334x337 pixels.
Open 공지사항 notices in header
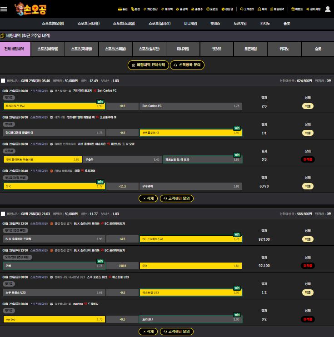pos(314,9)
